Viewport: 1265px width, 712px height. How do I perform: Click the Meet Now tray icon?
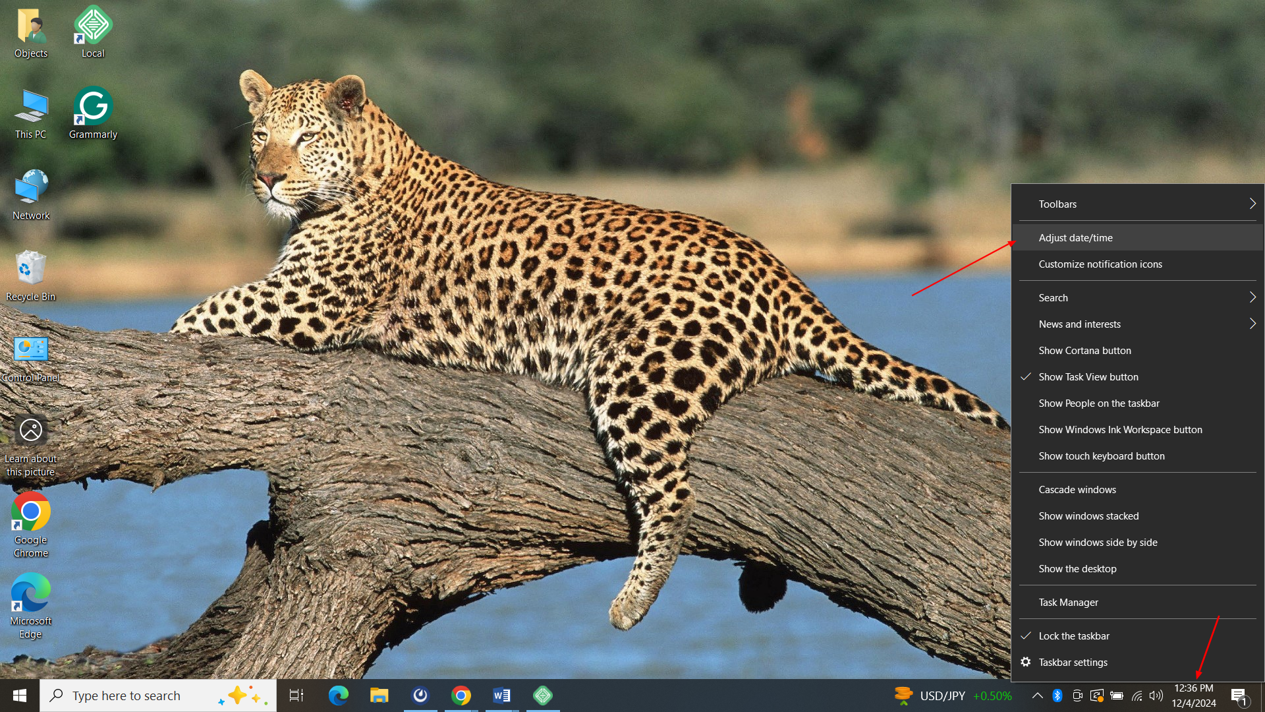[x=1077, y=696]
